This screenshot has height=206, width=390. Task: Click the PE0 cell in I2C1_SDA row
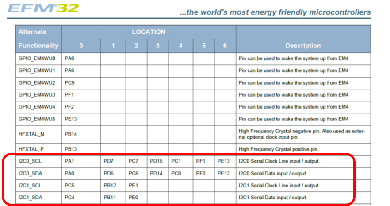pyautogui.click(x=133, y=197)
